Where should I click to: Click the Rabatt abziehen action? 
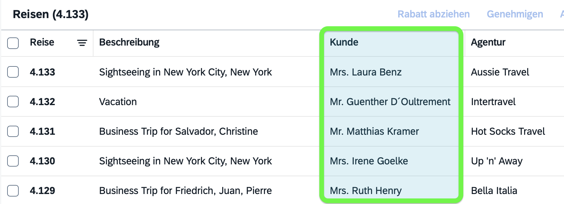tap(433, 14)
